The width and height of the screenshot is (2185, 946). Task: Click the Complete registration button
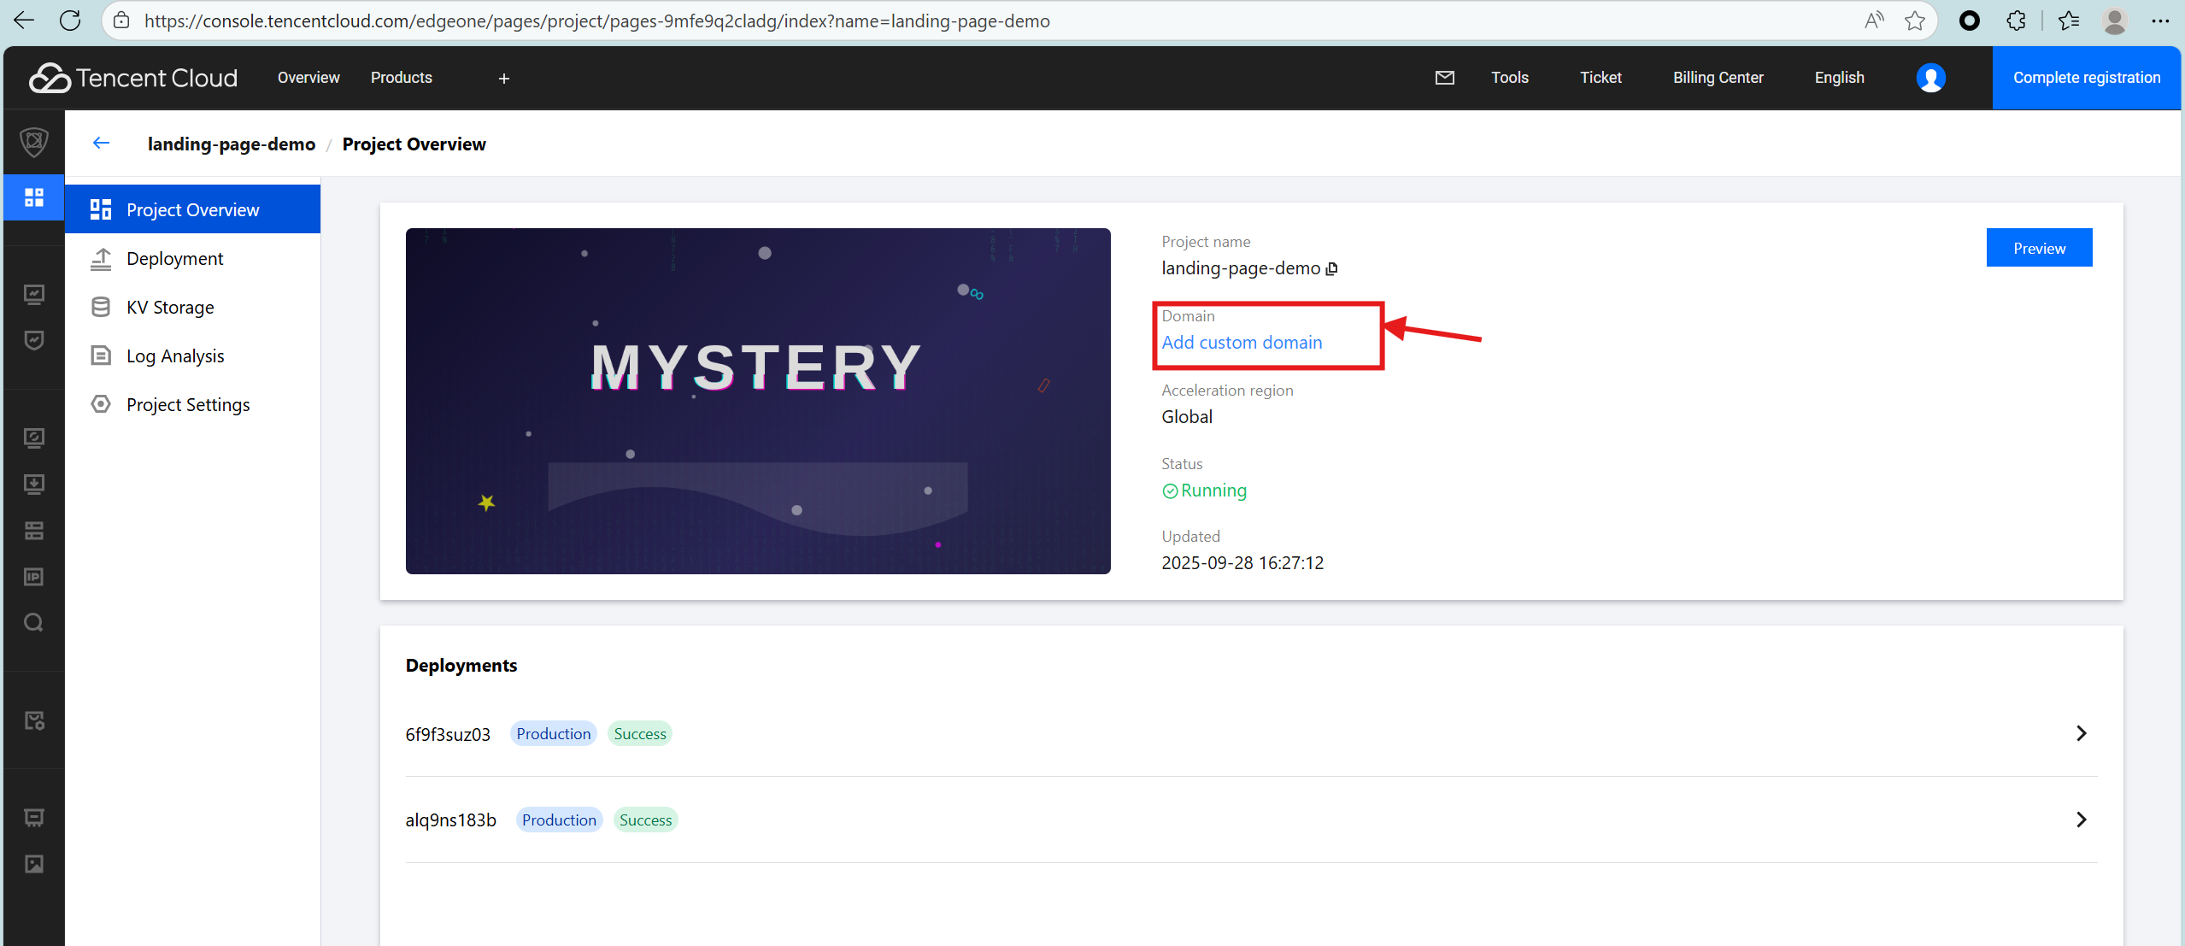(2086, 78)
